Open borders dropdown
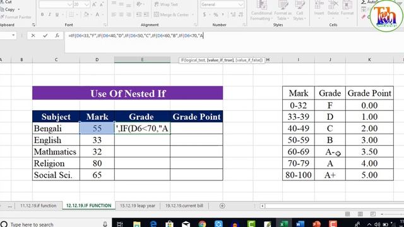Image resolution: width=404 pixels, height=227 pixels. click(76, 15)
